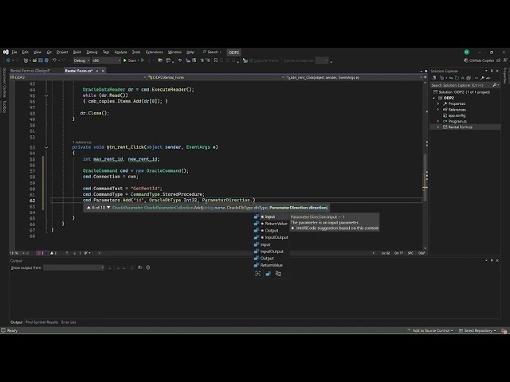
Task: Click the Visual Studio logo icon
Action: click(6, 52)
